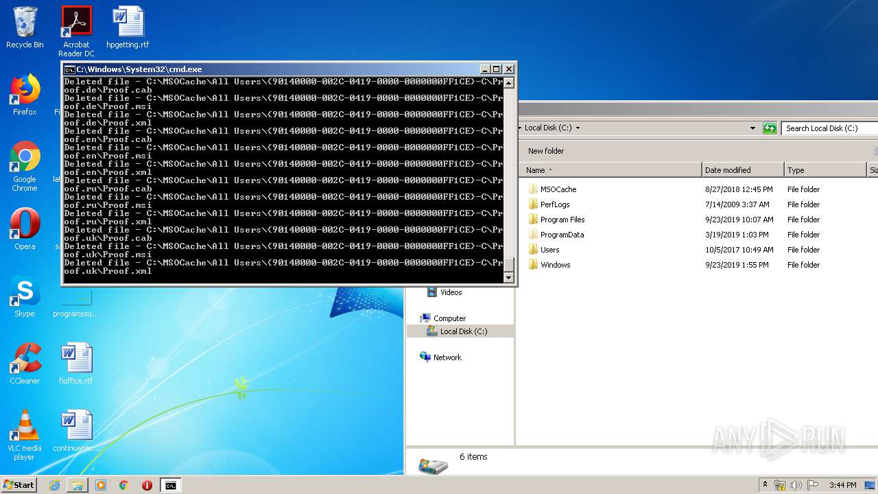
Task: Open network icon in system tray
Action: tap(780, 485)
